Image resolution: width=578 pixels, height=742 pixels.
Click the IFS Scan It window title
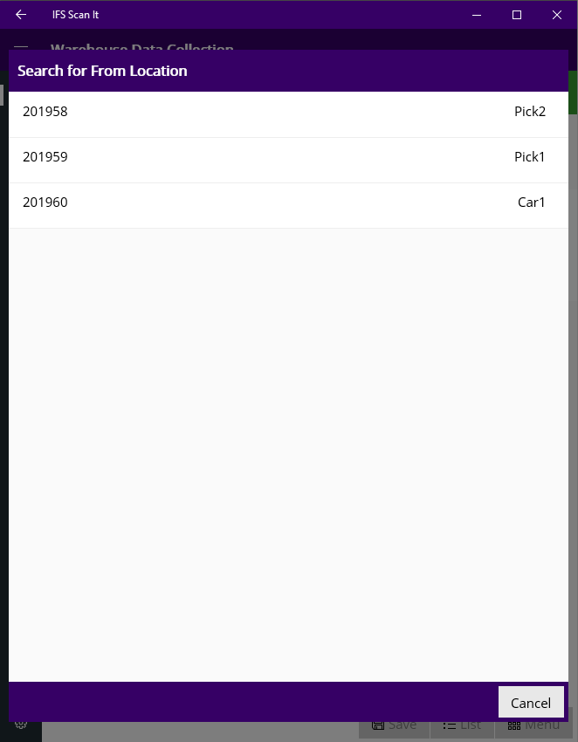[x=75, y=15]
